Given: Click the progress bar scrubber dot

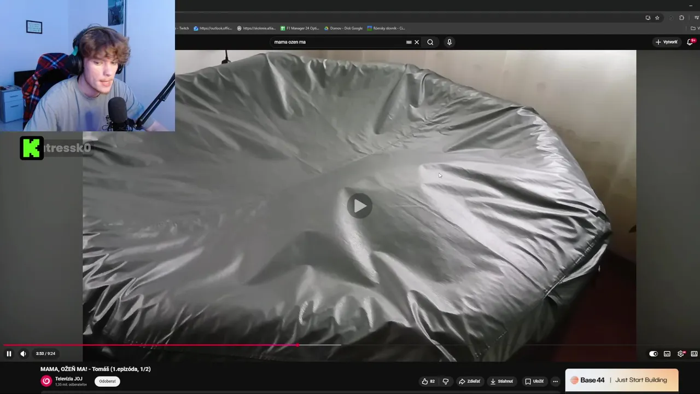Looking at the screenshot, I should click(298, 345).
